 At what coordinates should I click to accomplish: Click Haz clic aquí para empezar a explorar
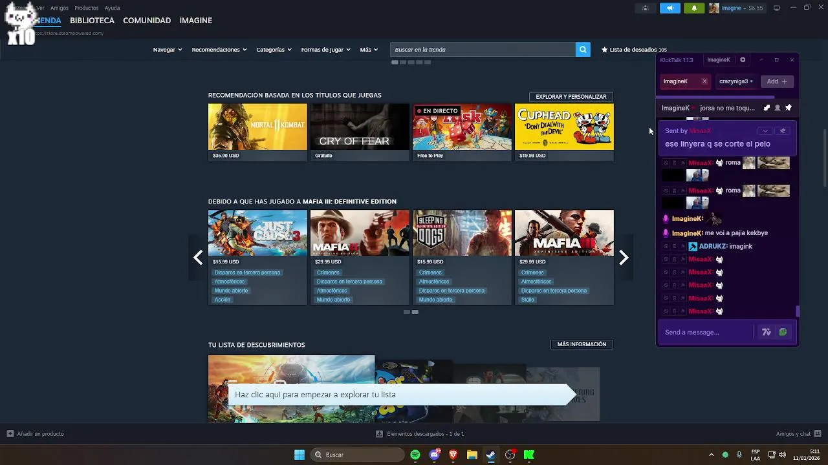click(x=401, y=395)
